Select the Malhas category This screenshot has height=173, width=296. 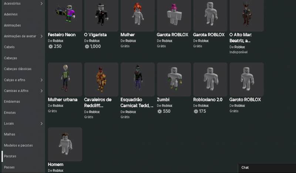coord(10,134)
